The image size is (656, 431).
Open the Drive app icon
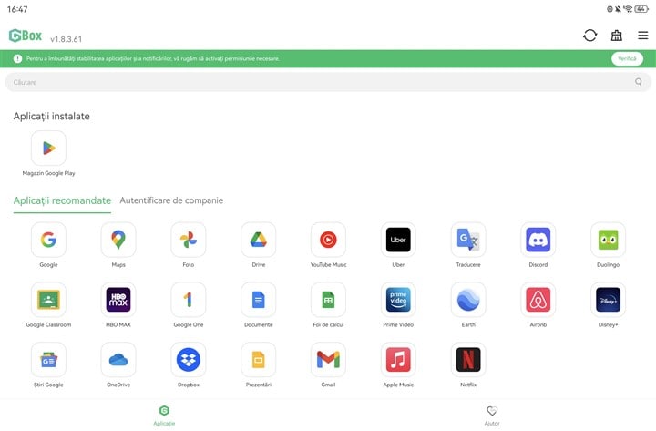259,240
